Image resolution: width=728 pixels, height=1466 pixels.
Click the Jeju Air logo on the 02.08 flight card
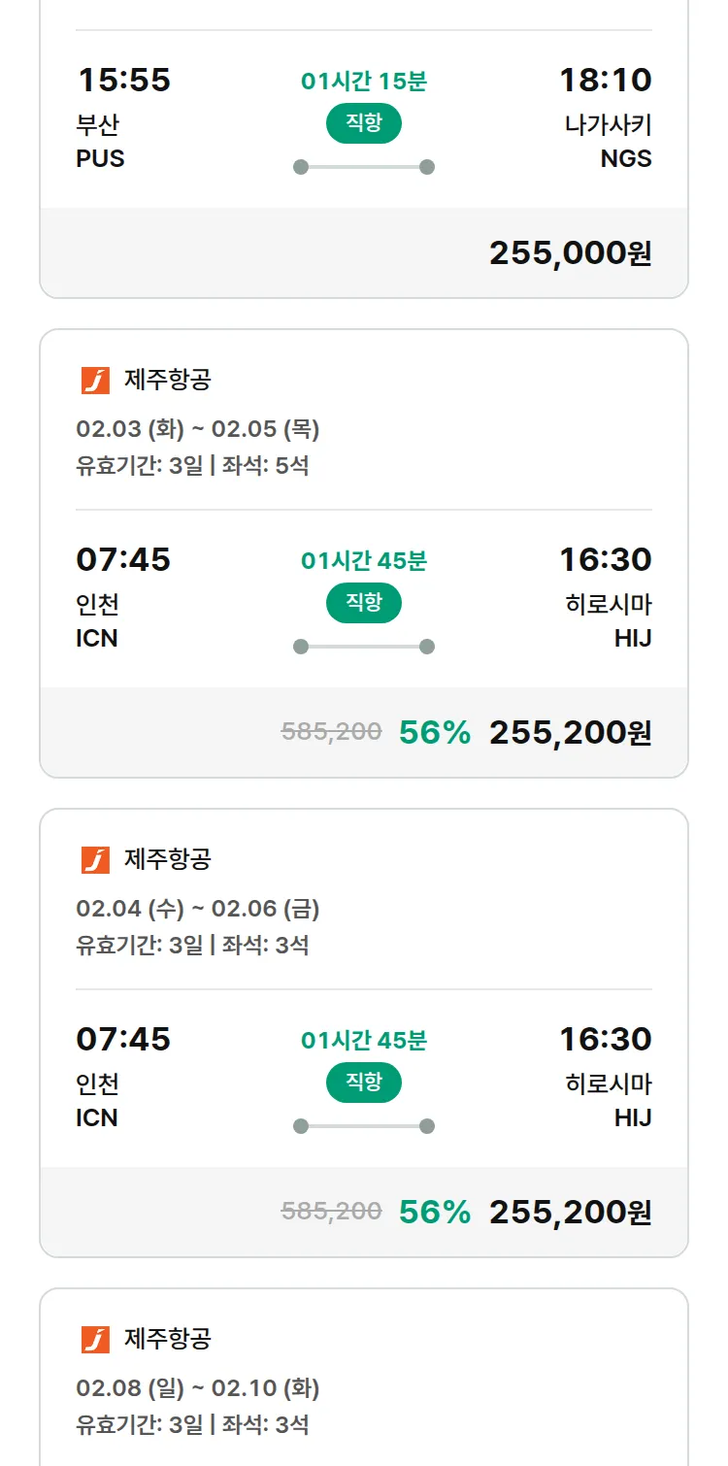pos(95,1340)
